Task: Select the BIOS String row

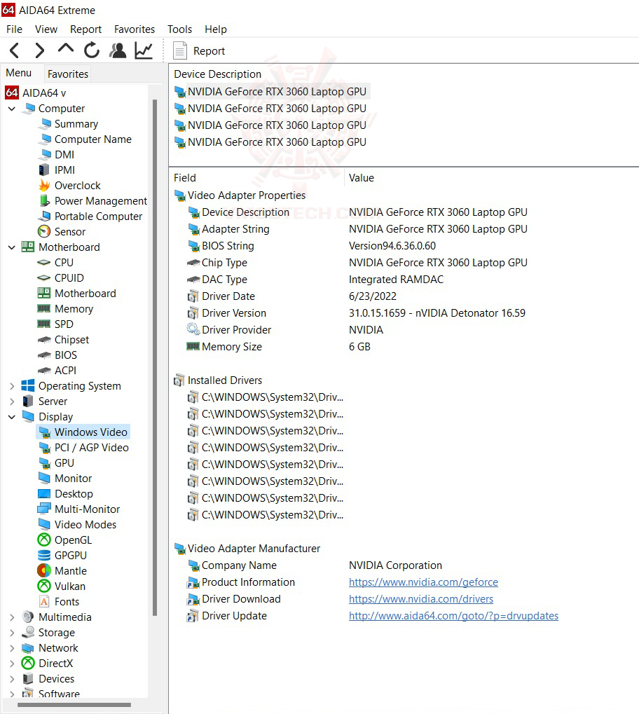Action: tap(312, 246)
